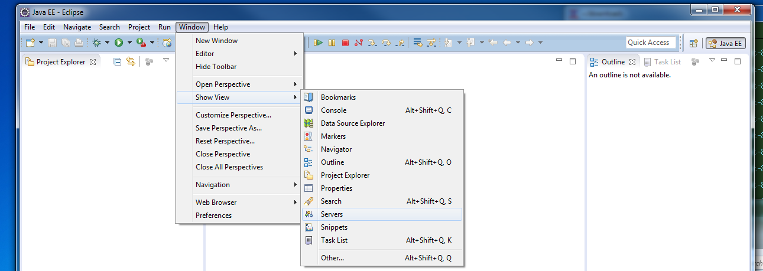
Task: Click the Quick Access search field
Action: (650, 43)
